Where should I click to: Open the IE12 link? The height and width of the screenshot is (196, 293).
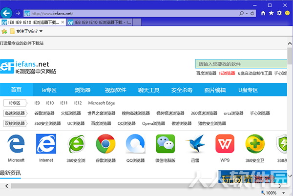[x=78, y=103]
